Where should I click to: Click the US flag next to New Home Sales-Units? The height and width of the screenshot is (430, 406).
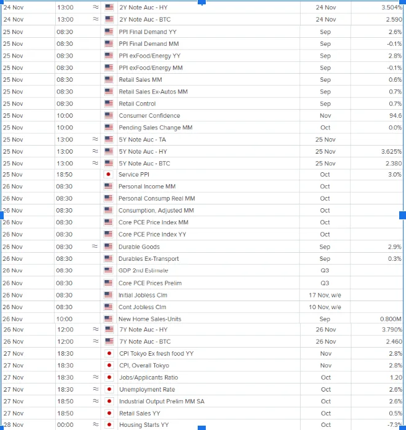[x=108, y=319]
